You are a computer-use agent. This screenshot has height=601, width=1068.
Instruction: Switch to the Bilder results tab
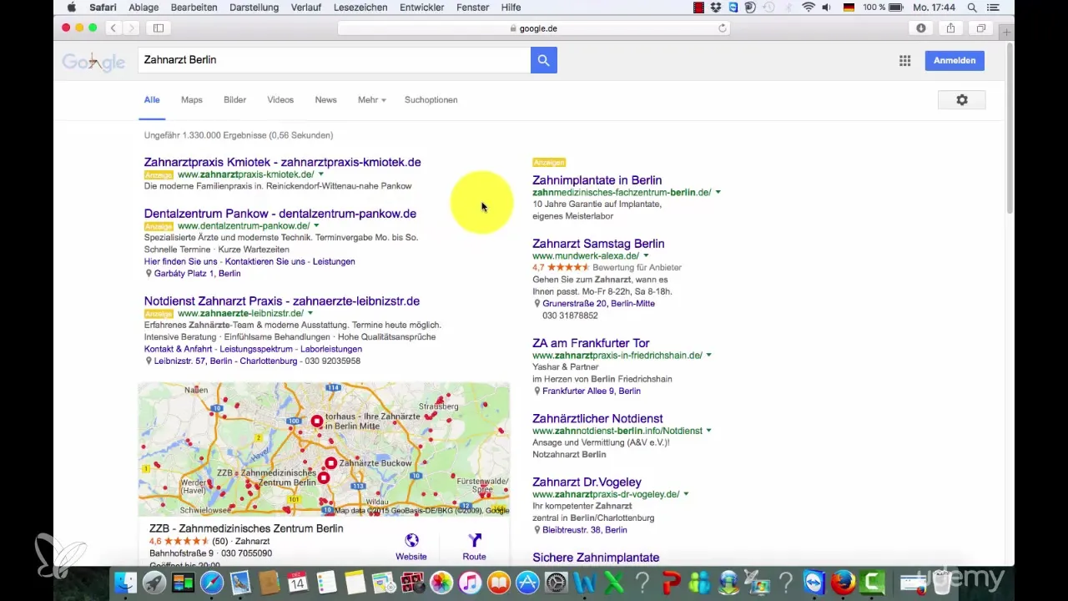[x=234, y=99]
